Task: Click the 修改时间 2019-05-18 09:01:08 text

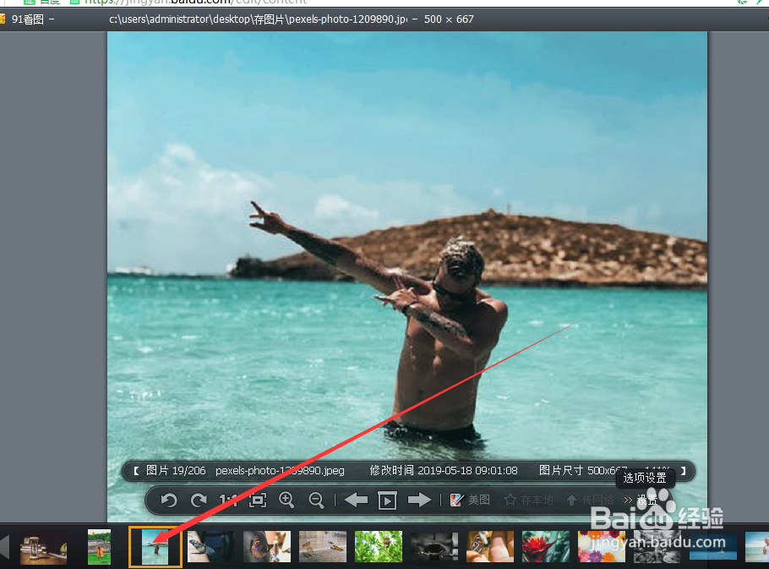Action: pos(444,470)
